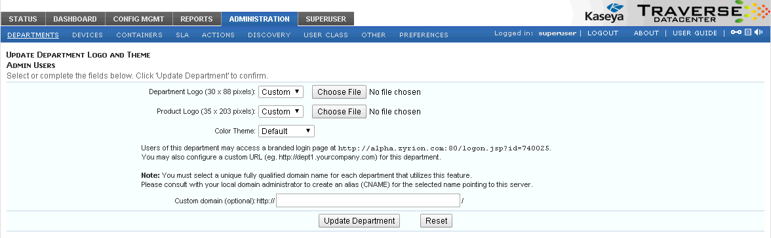771x238 pixels.
Task: Open the Superuser tab
Action: (x=326, y=19)
